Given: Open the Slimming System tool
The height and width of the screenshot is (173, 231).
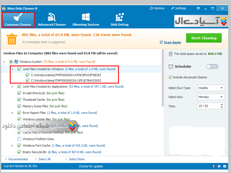Looking at the screenshot, I should click(x=85, y=20).
